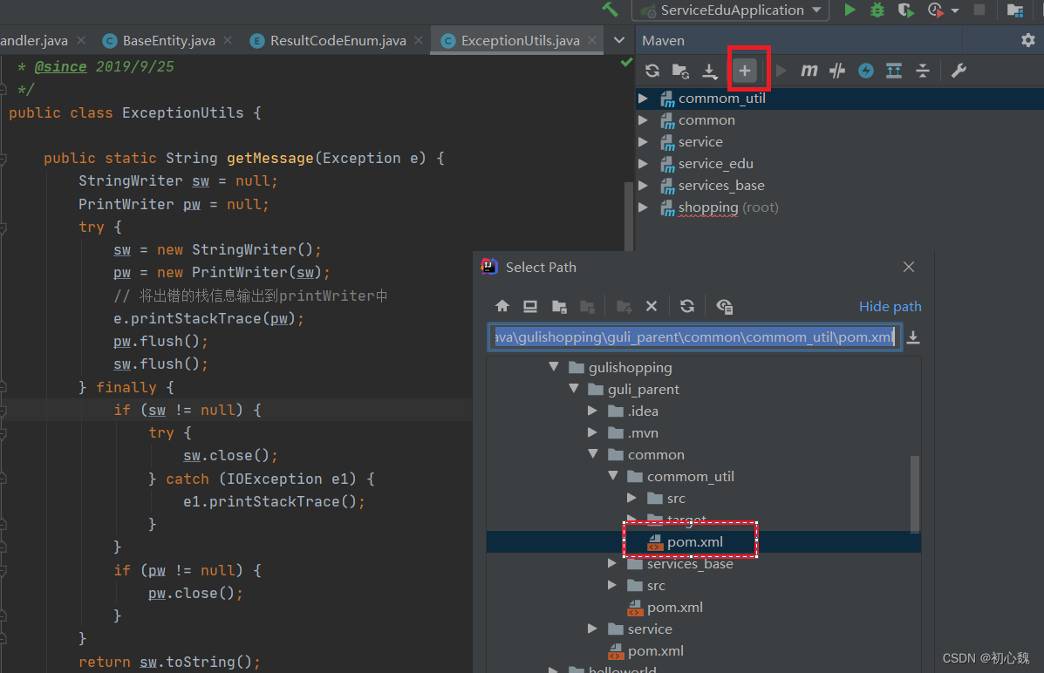The height and width of the screenshot is (673, 1044).
Task: Toggle Skip Tests mode in Maven
Action: tap(865, 71)
